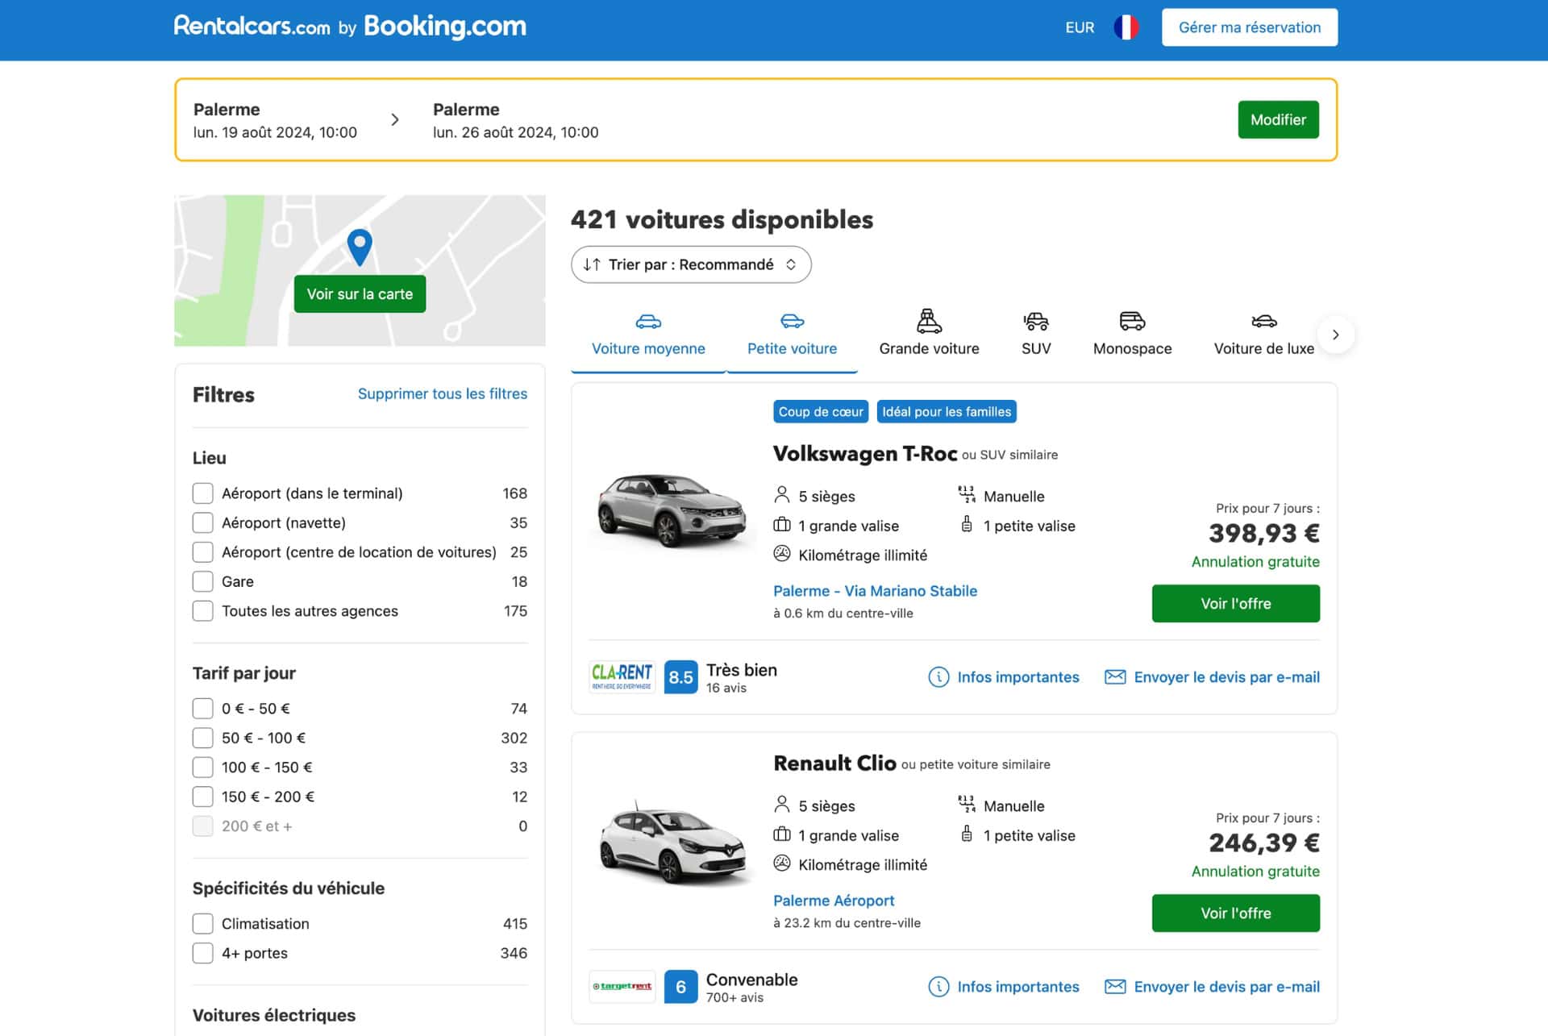Click the Petite voiture car icon
This screenshot has width=1548, height=1036.
(x=792, y=322)
